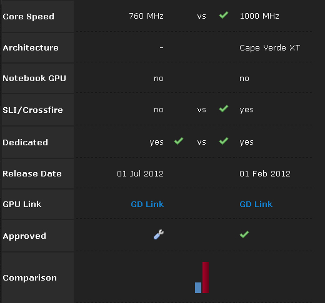
Task: Select the Comparison row label
Action: (29, 278)
